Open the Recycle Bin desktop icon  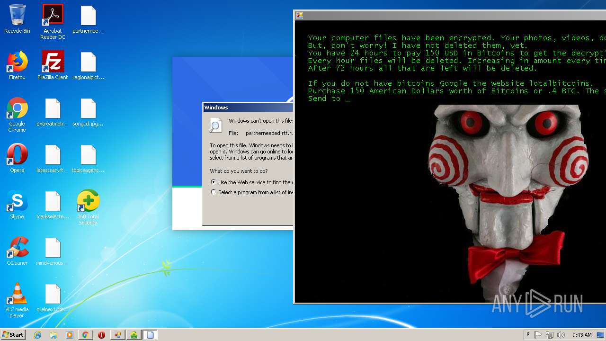(x=17, y=19)
